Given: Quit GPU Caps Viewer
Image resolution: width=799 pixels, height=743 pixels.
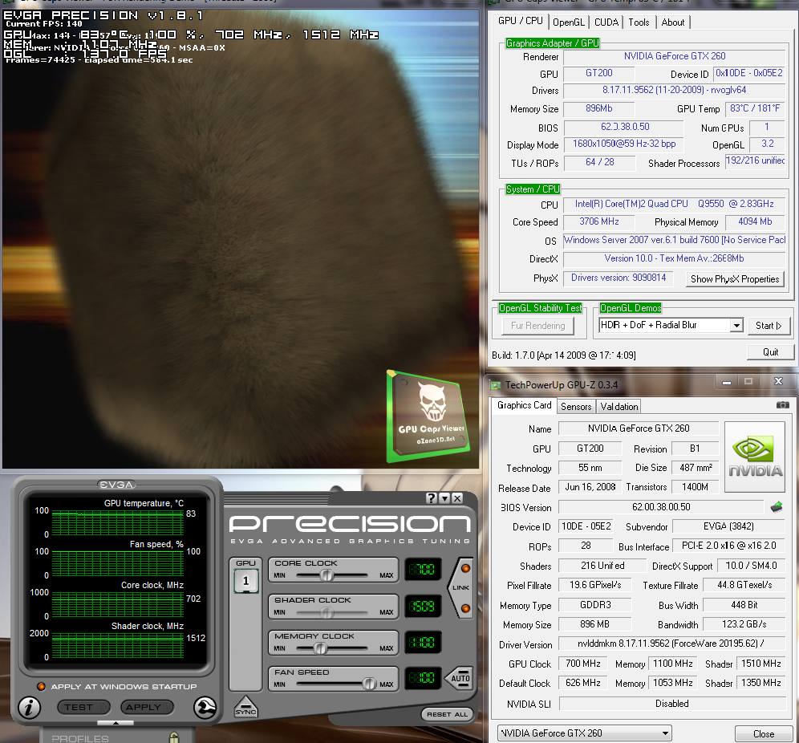Looking at the screenshot, I should [x=770, y=352].
